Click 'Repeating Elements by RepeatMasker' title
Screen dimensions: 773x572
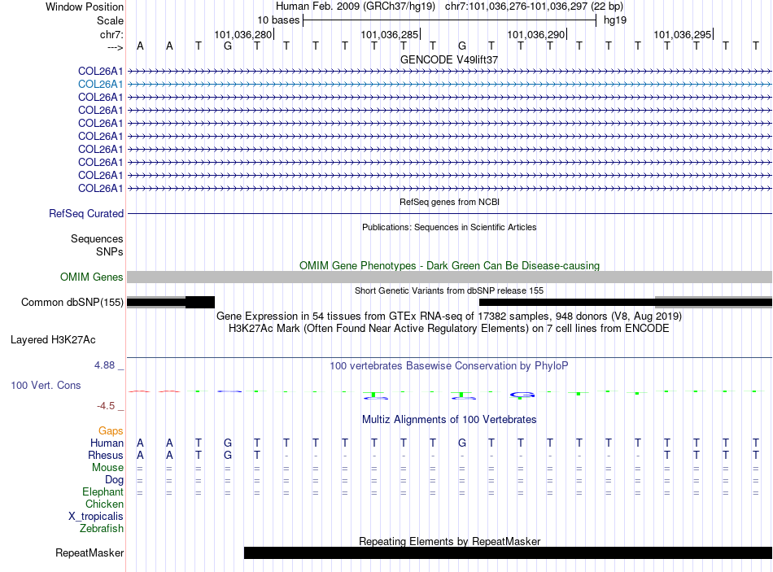(x=449, y=541)
